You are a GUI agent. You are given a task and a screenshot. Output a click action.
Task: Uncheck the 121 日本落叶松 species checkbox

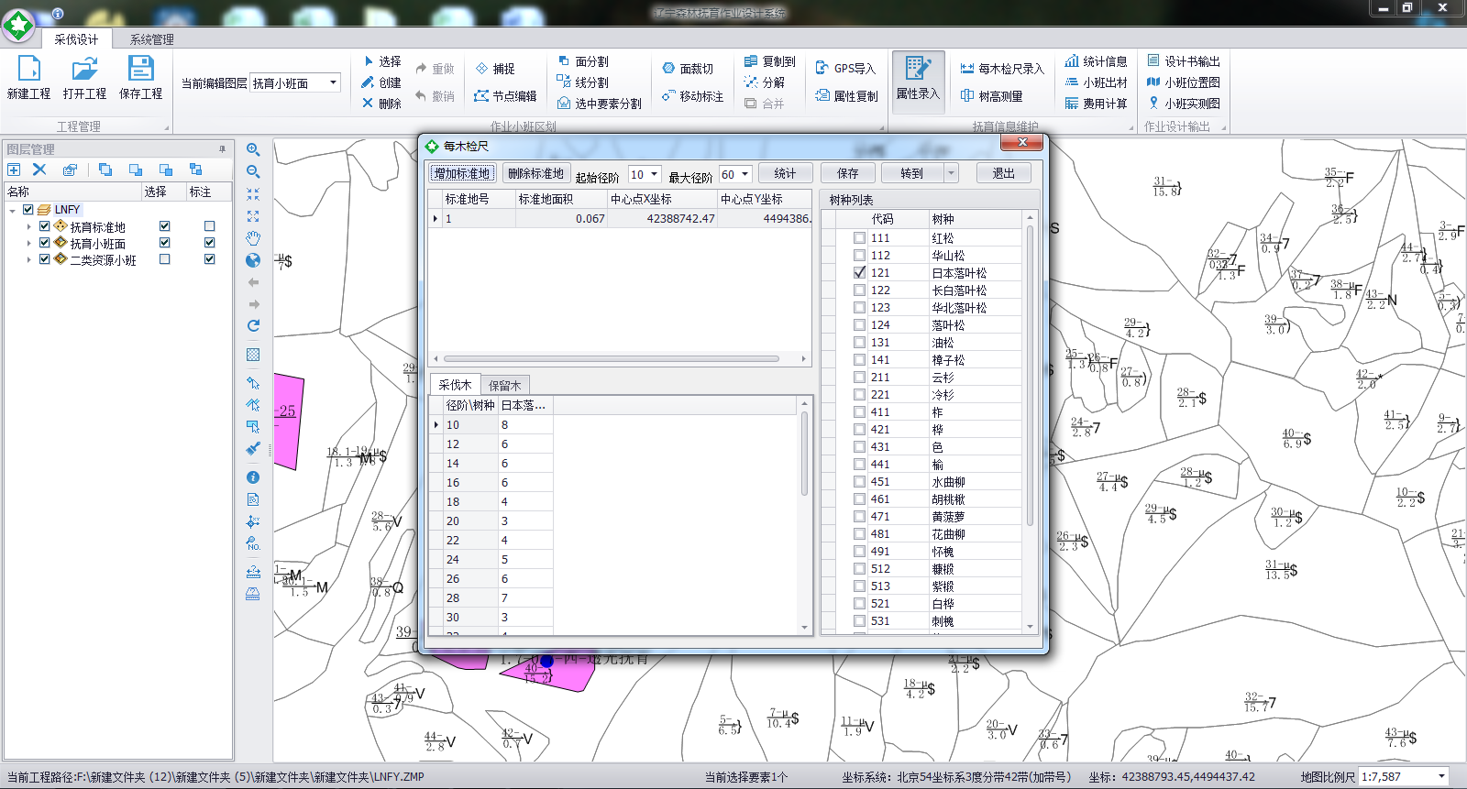point(859,273)
